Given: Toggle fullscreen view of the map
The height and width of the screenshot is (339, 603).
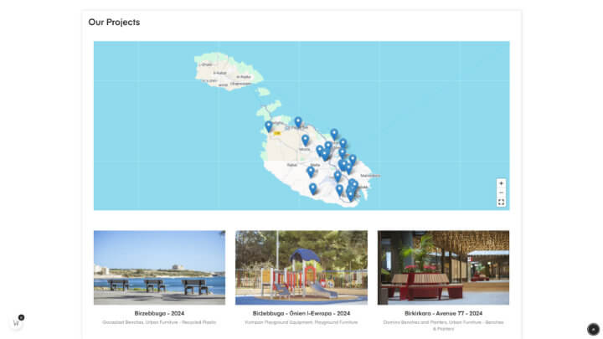Looking at the screenshot, I should pyautogui.click(x=501, y=202).
